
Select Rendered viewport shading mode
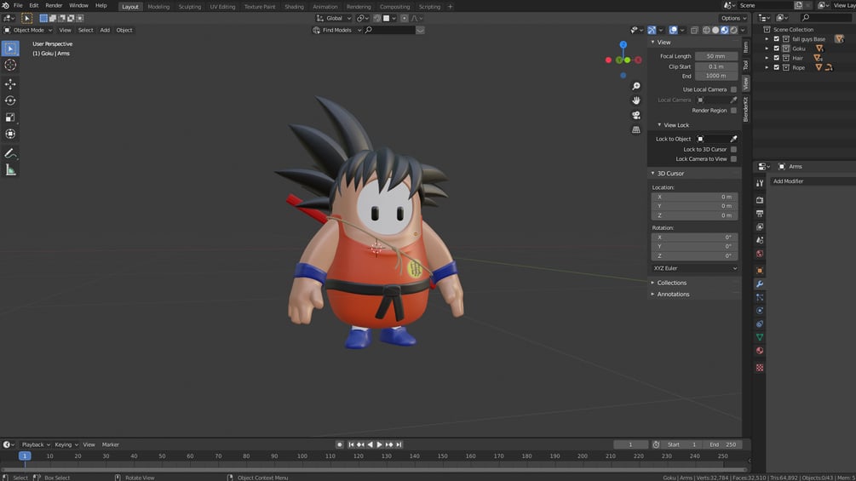tap(733, 30)
